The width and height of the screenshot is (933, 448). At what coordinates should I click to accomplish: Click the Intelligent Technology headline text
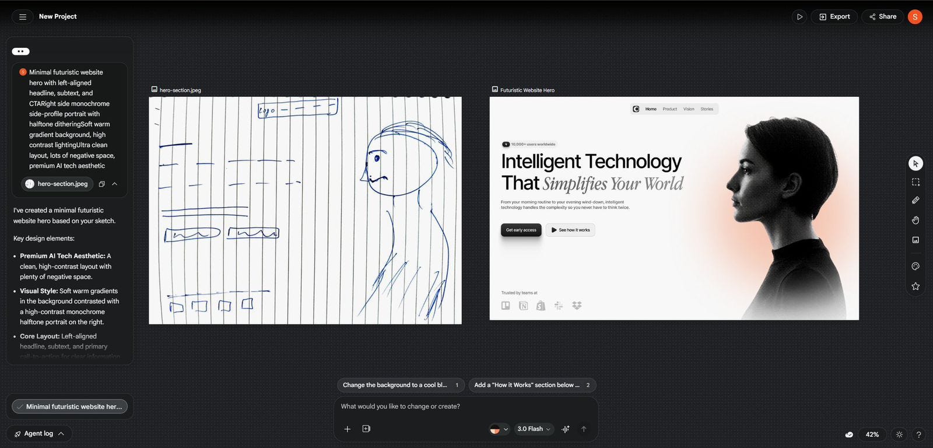pos(591,161)
